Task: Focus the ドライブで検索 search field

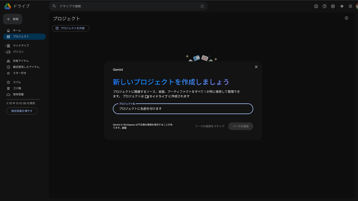Action: coord(129,6)
